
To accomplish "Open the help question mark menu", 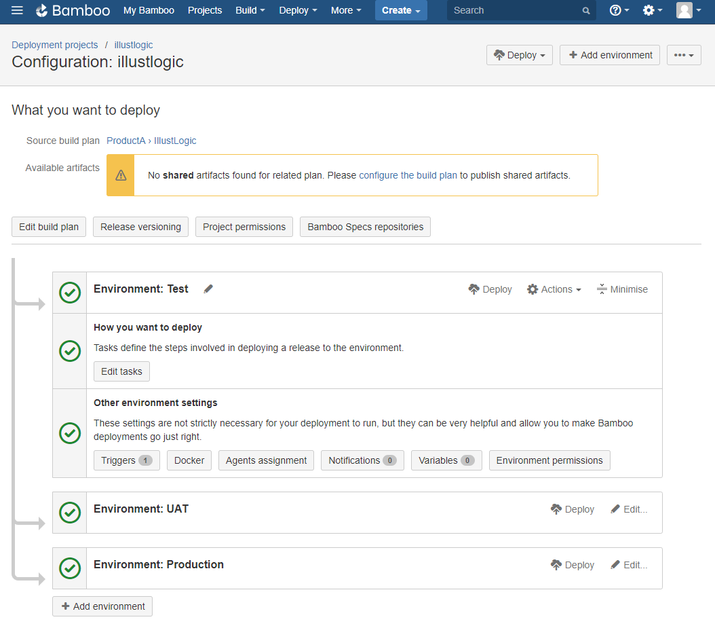I will 619,10.
